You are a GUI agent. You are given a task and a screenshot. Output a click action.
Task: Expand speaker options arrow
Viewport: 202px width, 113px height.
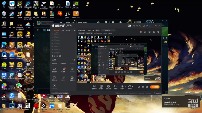pos(133,86)
